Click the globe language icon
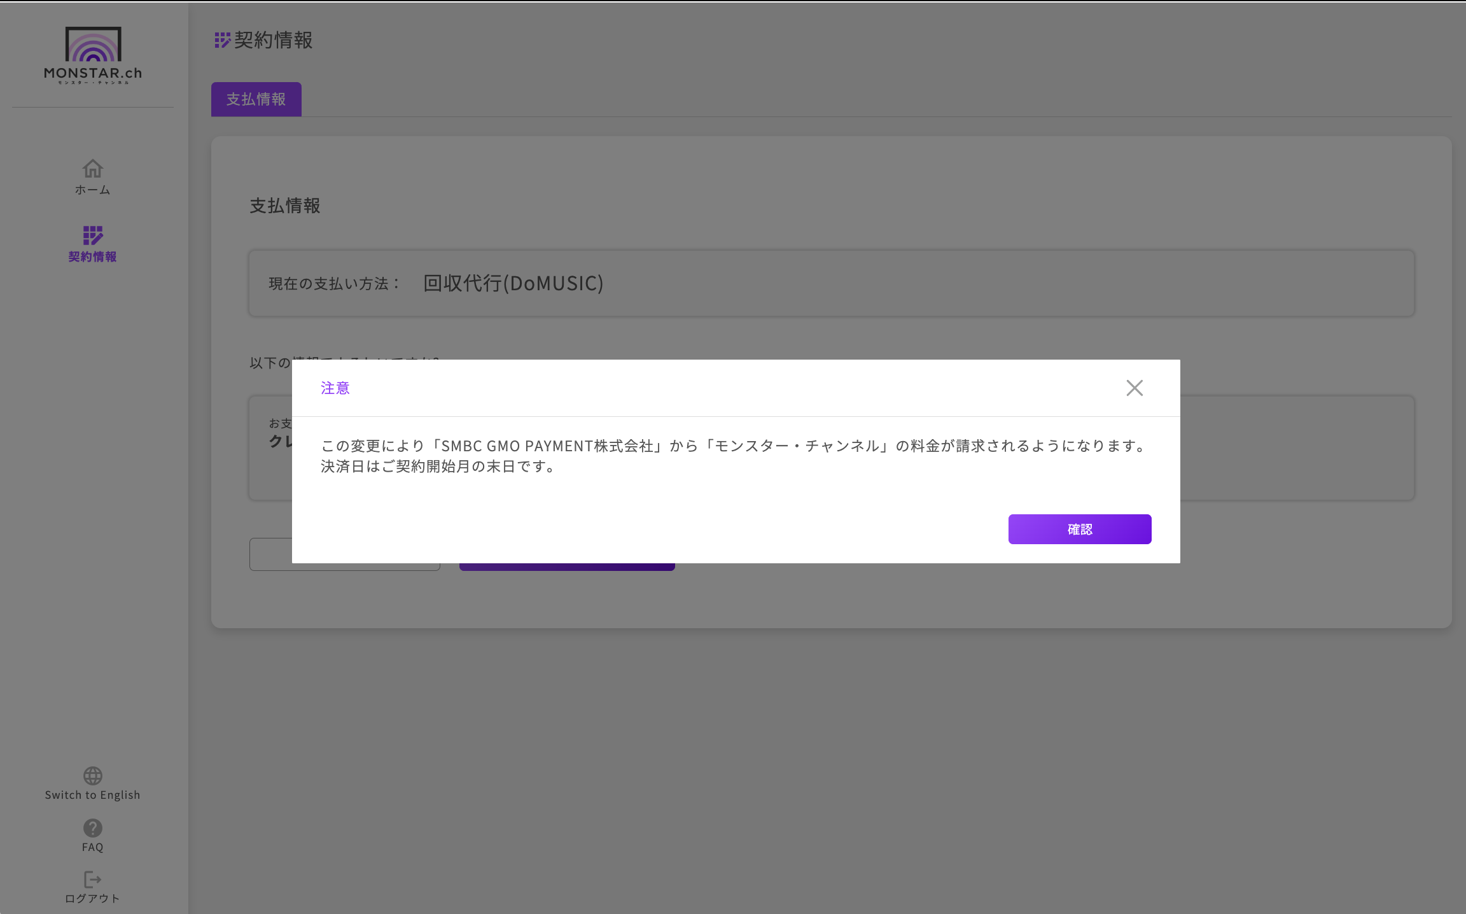Image resolution: width=1466 pixels, height=914 pixels. (93, 776)
